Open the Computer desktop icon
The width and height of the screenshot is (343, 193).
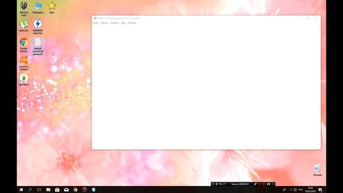(38, 8)
